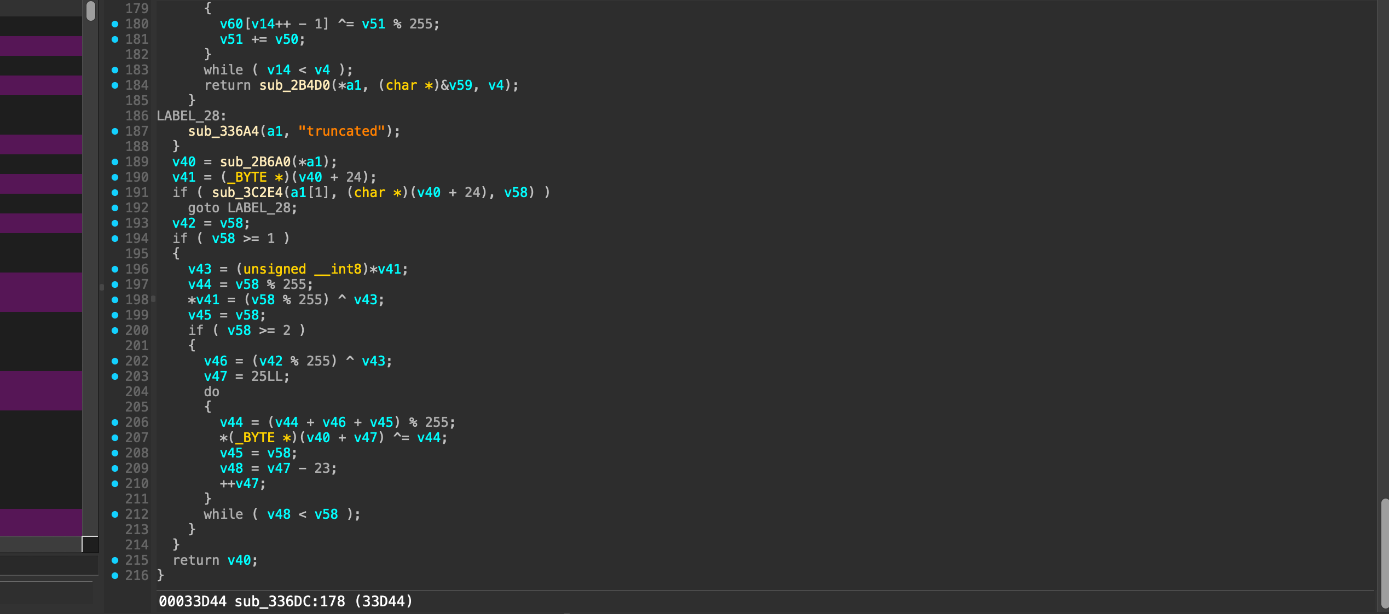Toggle breakpoint marker at line 184

click(x=115, y=85)
